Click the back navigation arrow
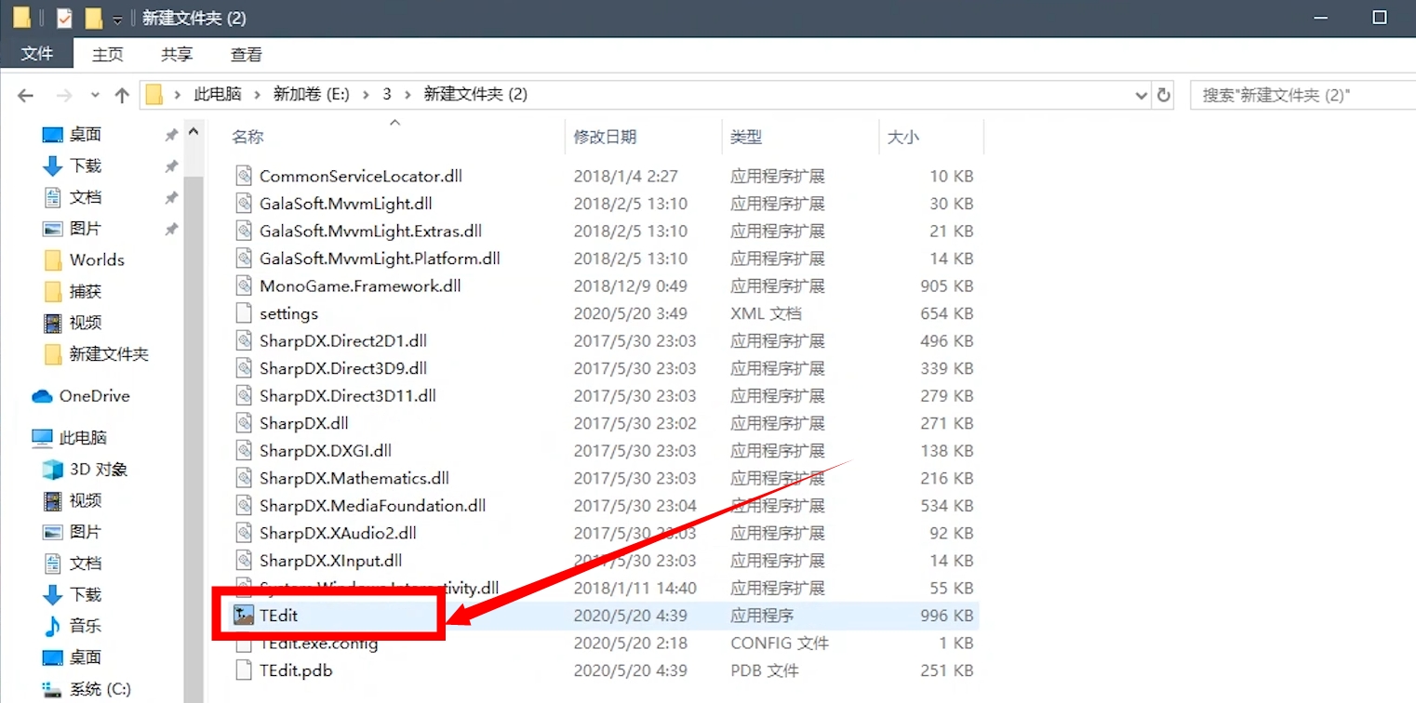The image size is (1416, 703). (x=26, y=95)
